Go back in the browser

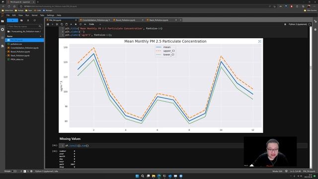(x=3, y=6)
